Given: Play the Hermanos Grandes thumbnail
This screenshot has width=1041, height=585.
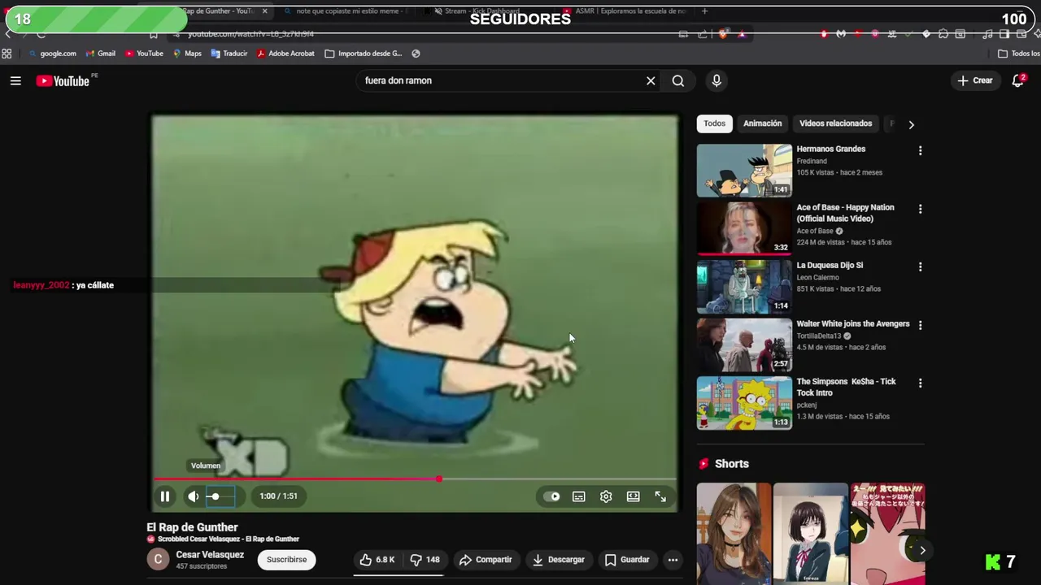Looking at the screenshot, I should [744, 171].
